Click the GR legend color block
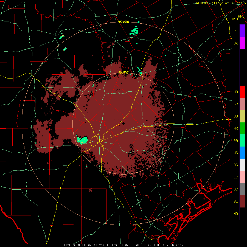This screenshot has width=247, height=247. [242, 104]
